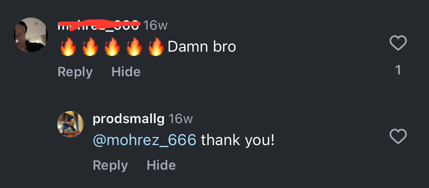Tap the heart on the "thank you!" reply
This screenshot has height=188, width=429.
tap(398, 137)
